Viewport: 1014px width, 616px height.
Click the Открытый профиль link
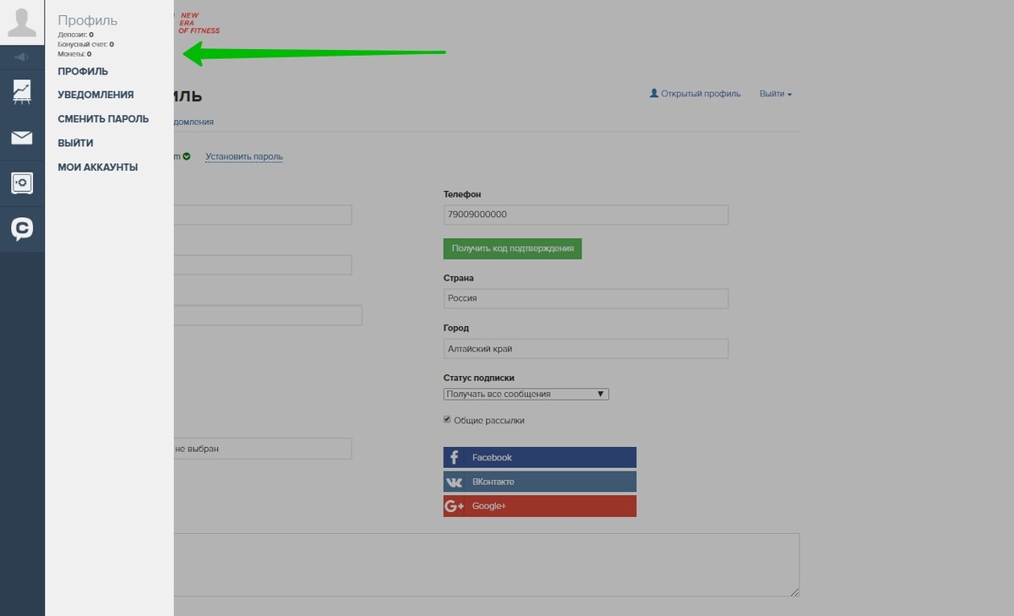(x=695, y=94)
